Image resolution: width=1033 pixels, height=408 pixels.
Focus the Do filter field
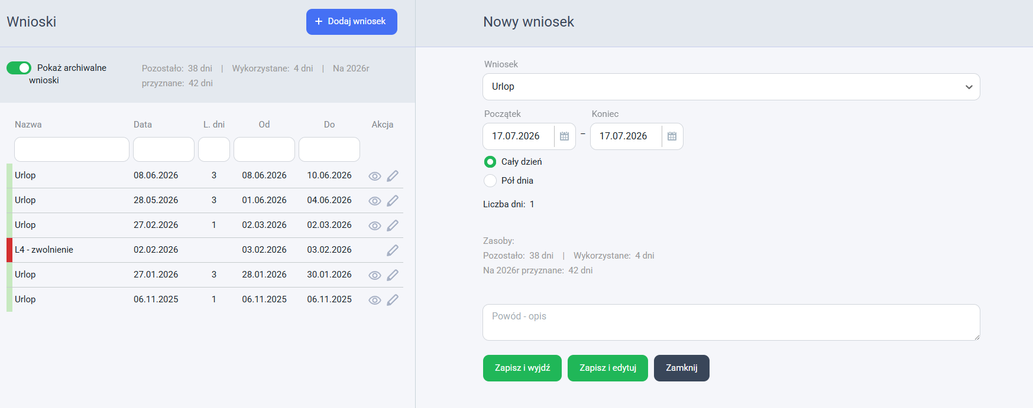[329, 149]
